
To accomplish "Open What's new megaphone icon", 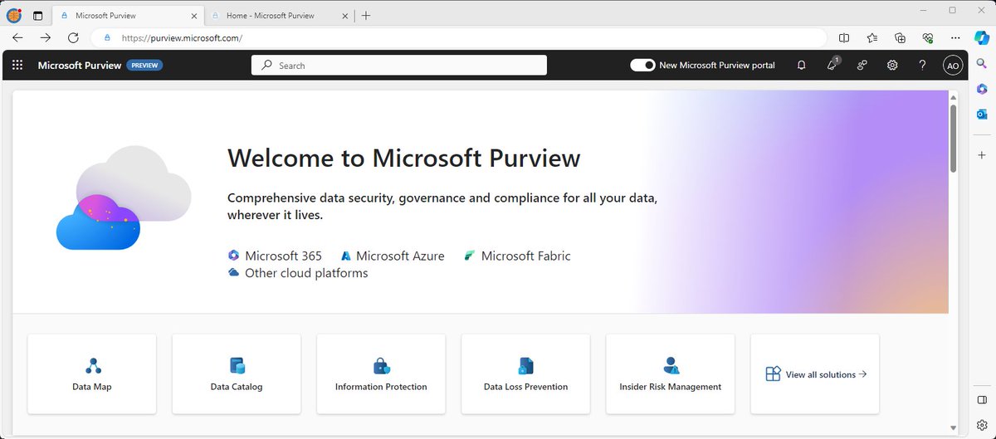I will pos(832,65).
